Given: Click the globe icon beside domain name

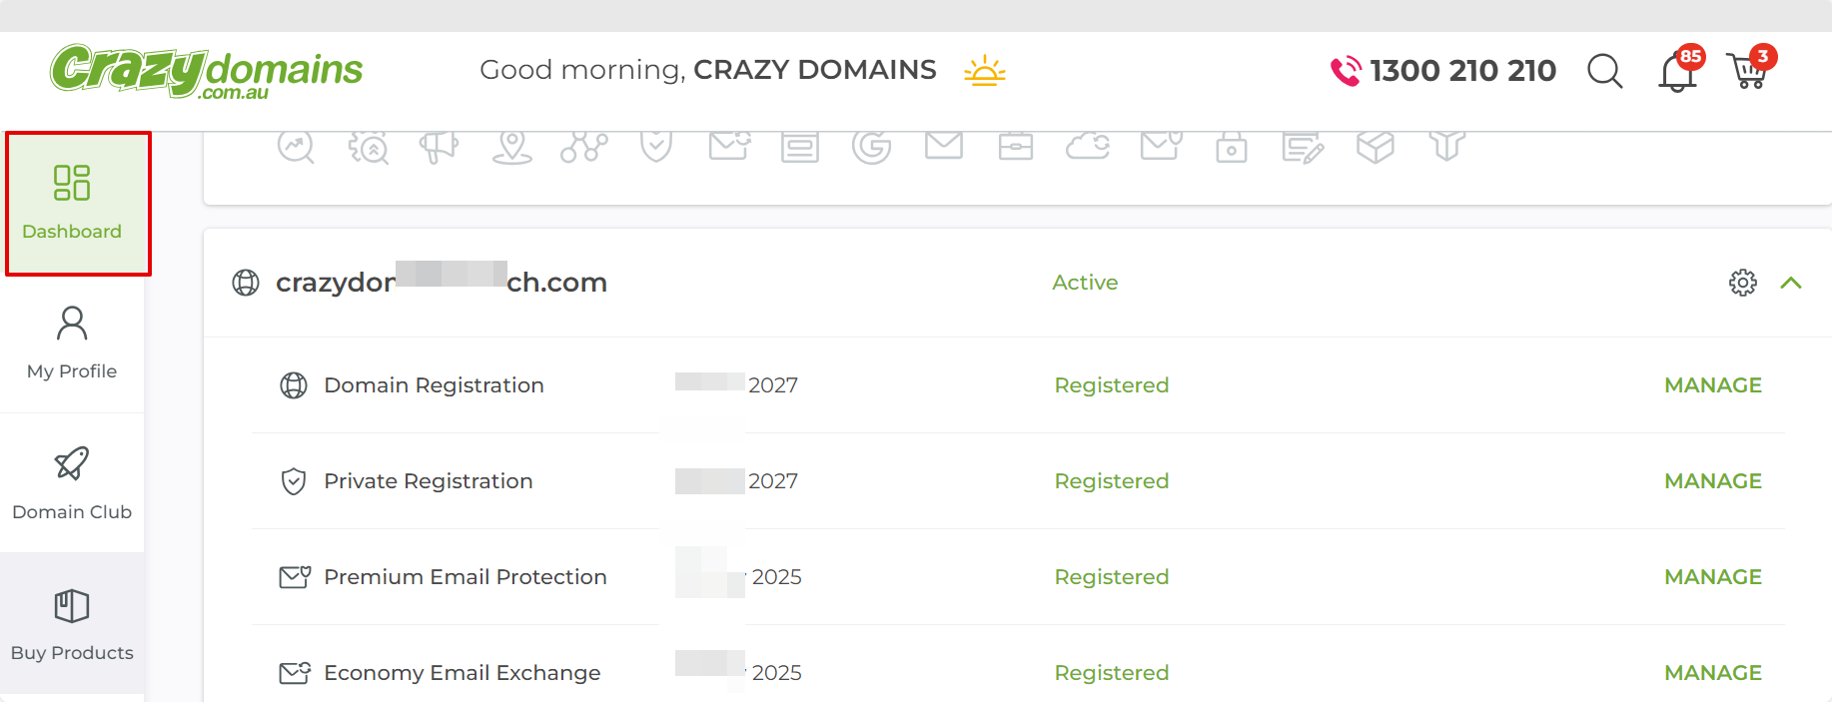Looking at the screenshot, I should [246, 283].
